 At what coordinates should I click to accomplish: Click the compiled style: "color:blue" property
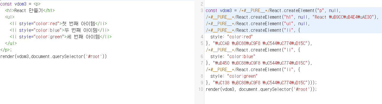233,56
